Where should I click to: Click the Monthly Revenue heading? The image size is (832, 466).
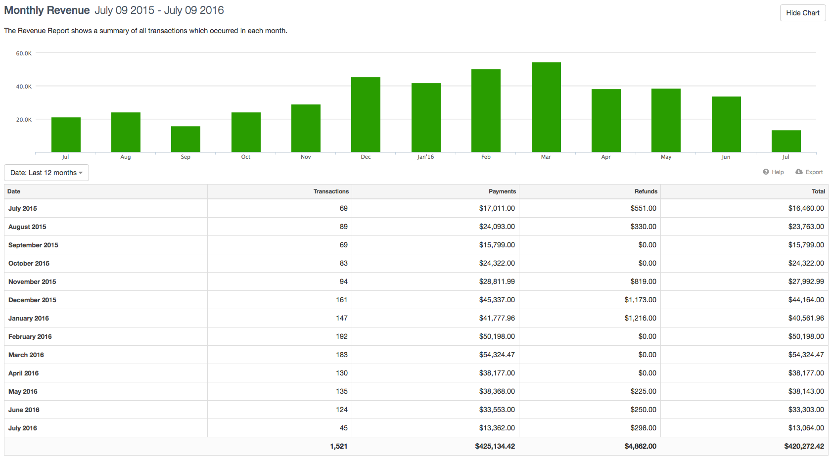(x=47, y=10)
